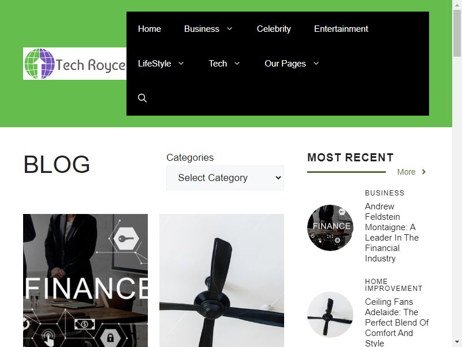Expand the Tech submenu arrow
This screenshot has width=462, height=347.
tap(237, 64)
